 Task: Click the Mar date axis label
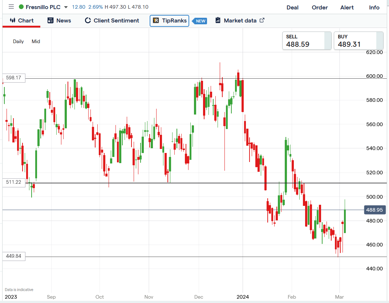pos(339,297)
